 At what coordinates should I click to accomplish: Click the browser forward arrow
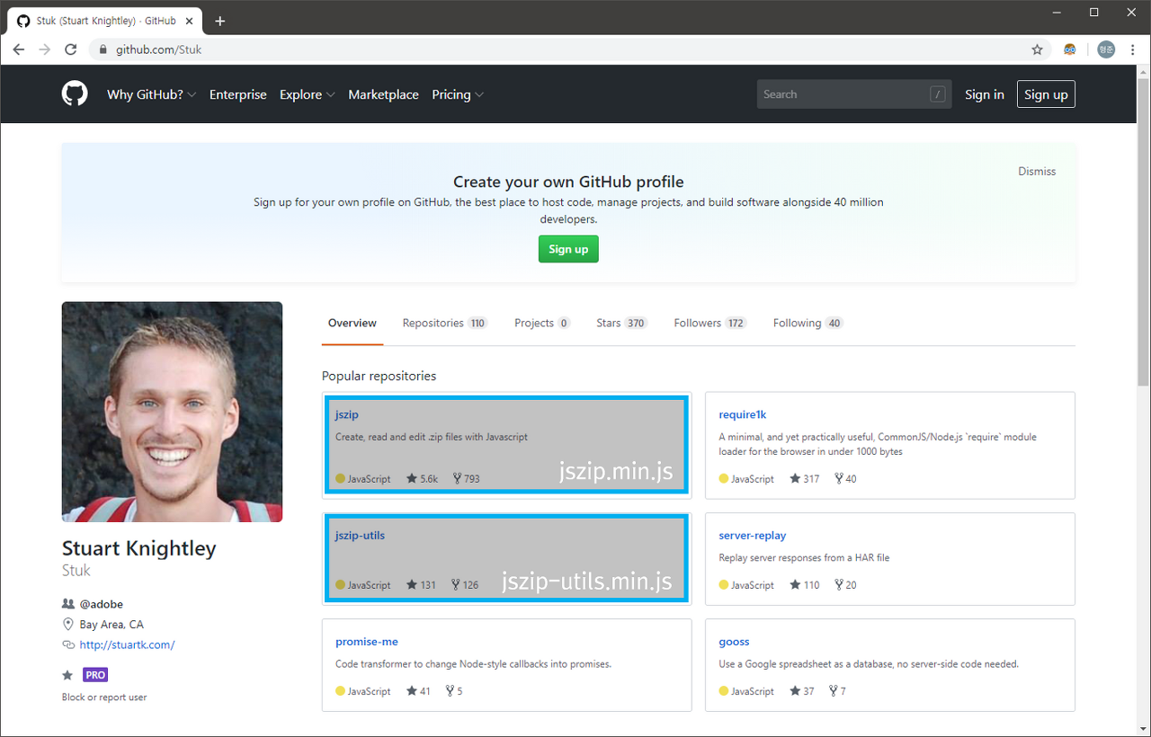pos(45,49)
